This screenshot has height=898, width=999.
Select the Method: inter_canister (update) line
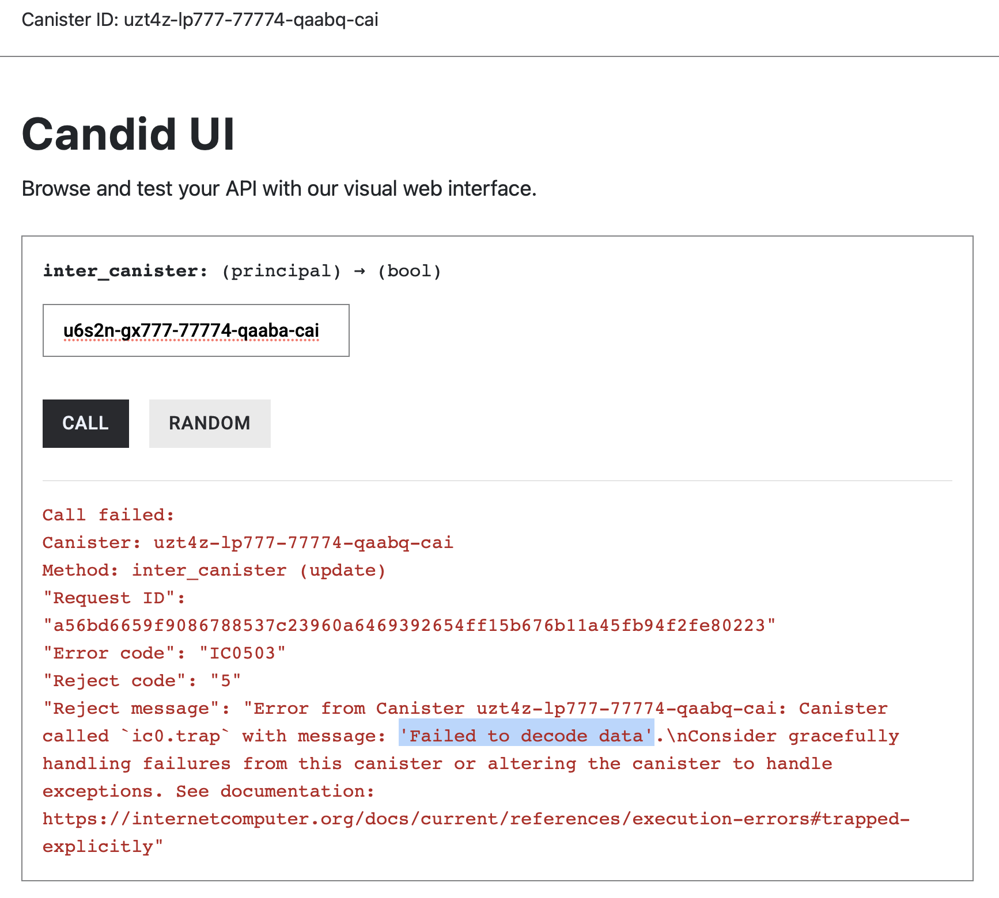click(x=213, y=569)
